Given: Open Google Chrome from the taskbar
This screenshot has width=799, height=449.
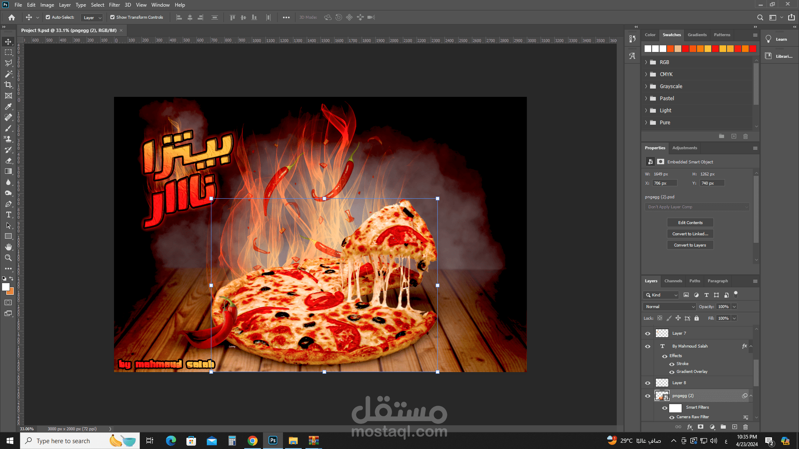Looking at the screenshot, I should point(252,441).
